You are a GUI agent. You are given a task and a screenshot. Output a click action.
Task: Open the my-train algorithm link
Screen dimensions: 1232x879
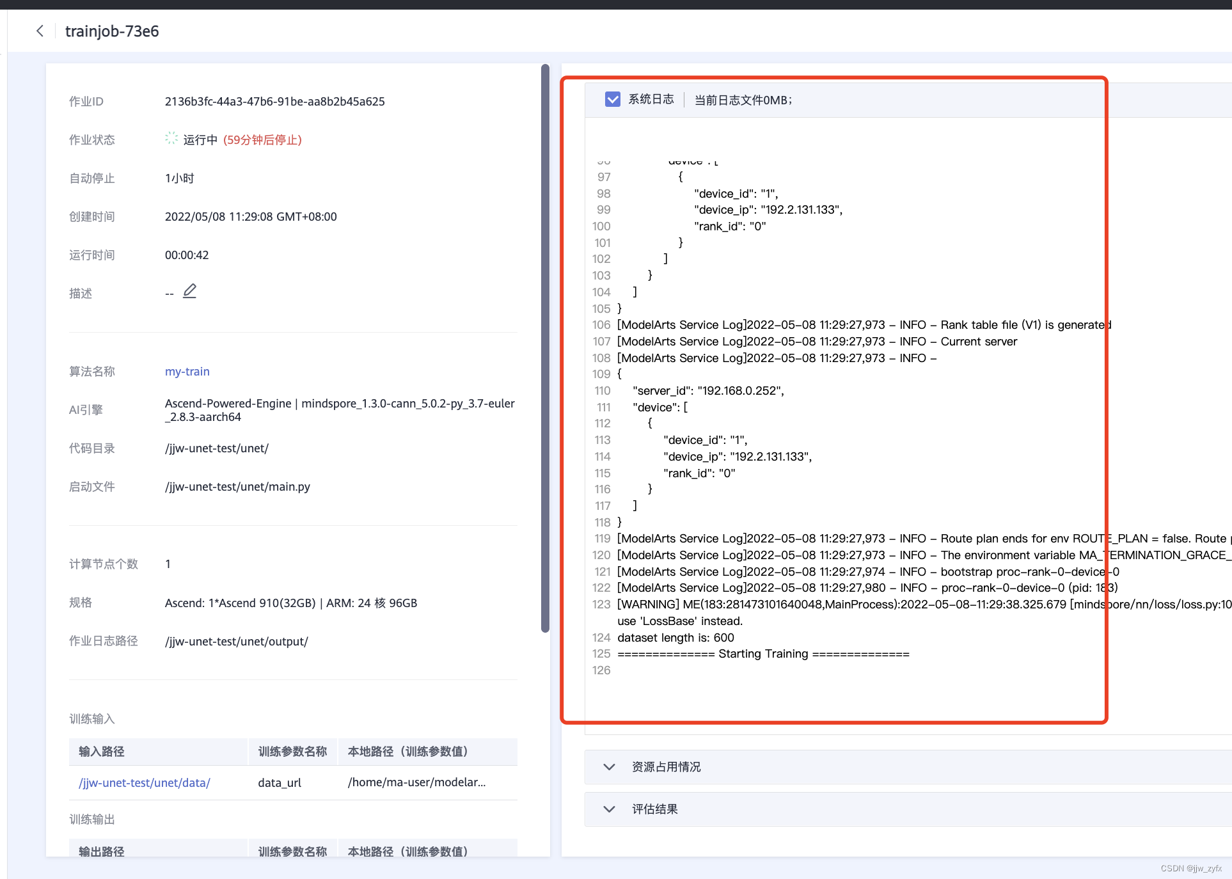click(x=187, y=371)
